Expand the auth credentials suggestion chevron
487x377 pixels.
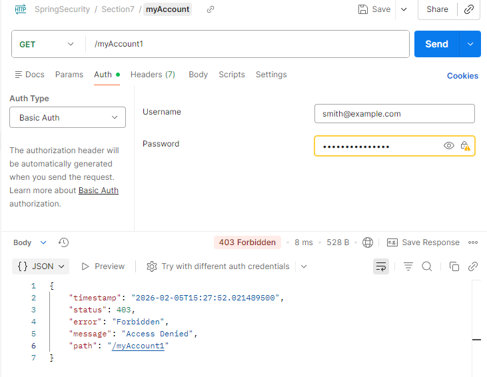[304, 266]
